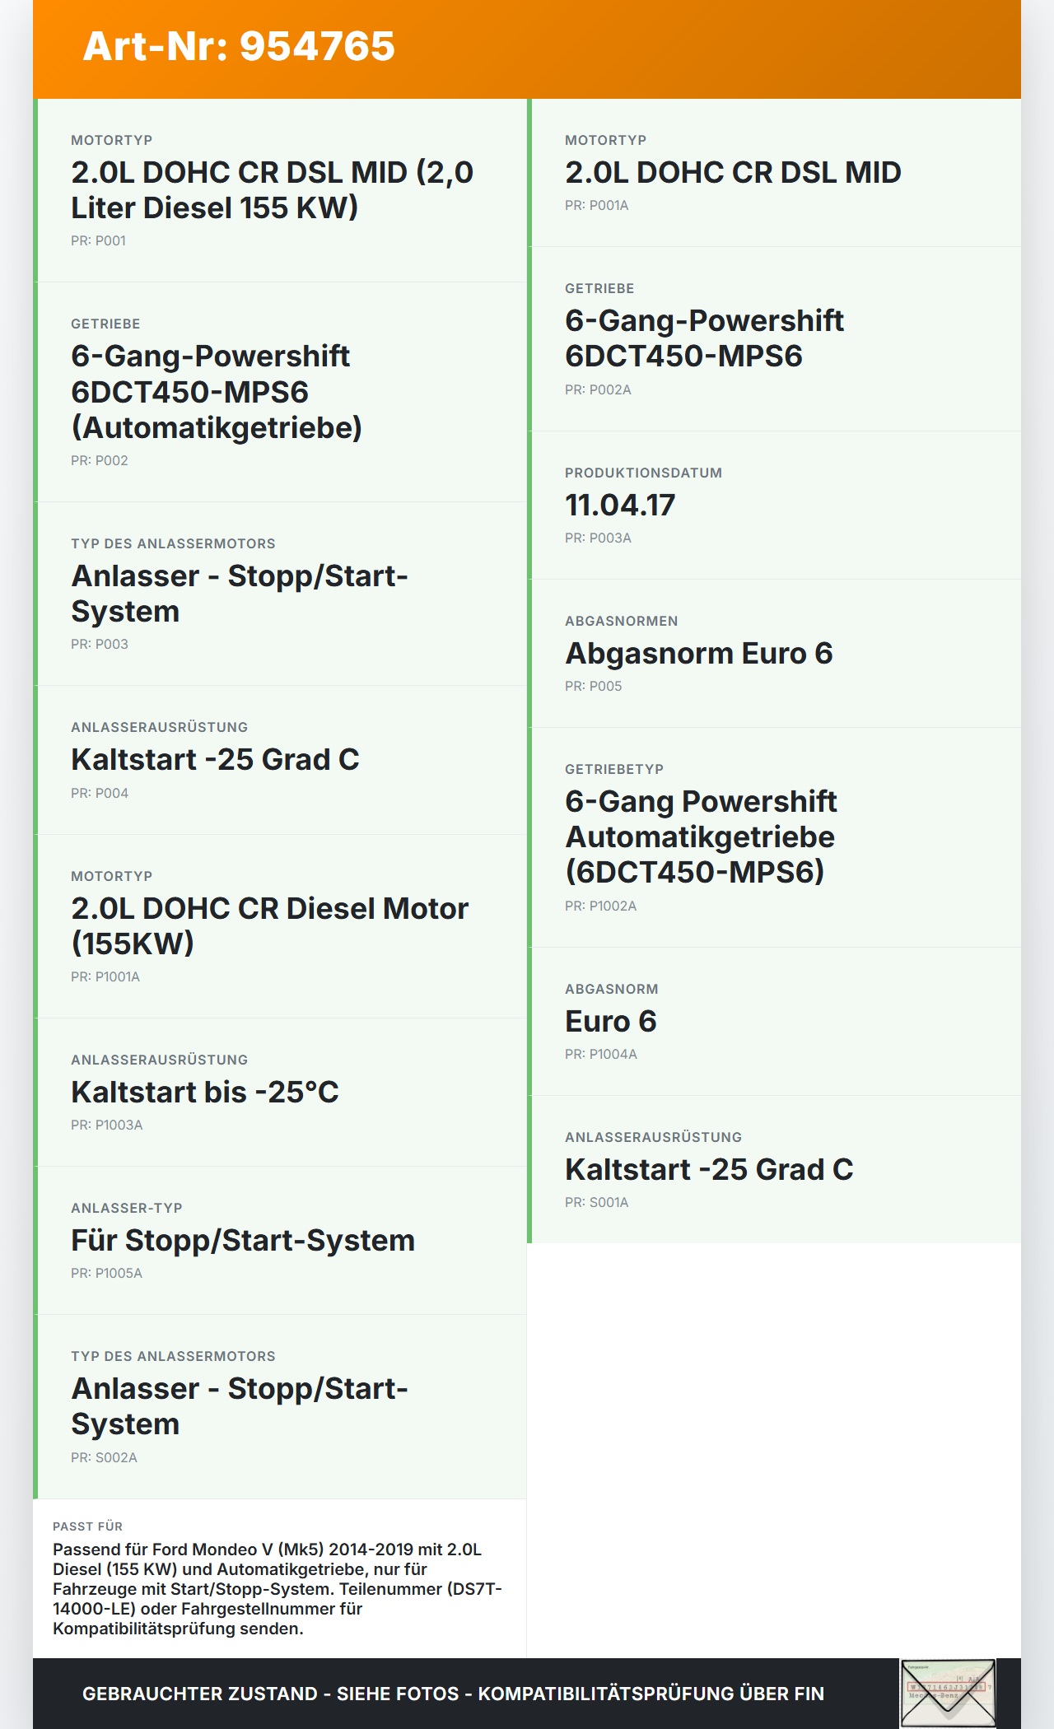The width and height of the screenshot is (1054, 1729).
Task: Click the Getriebe card labeled PR: P002A
Action: tap(774, 338)
